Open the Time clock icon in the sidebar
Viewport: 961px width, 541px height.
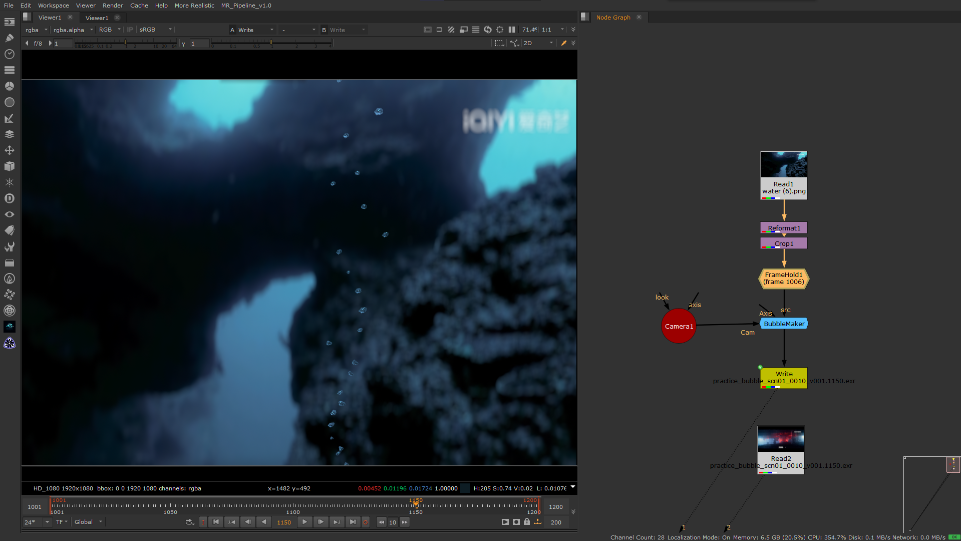[10, 54]
